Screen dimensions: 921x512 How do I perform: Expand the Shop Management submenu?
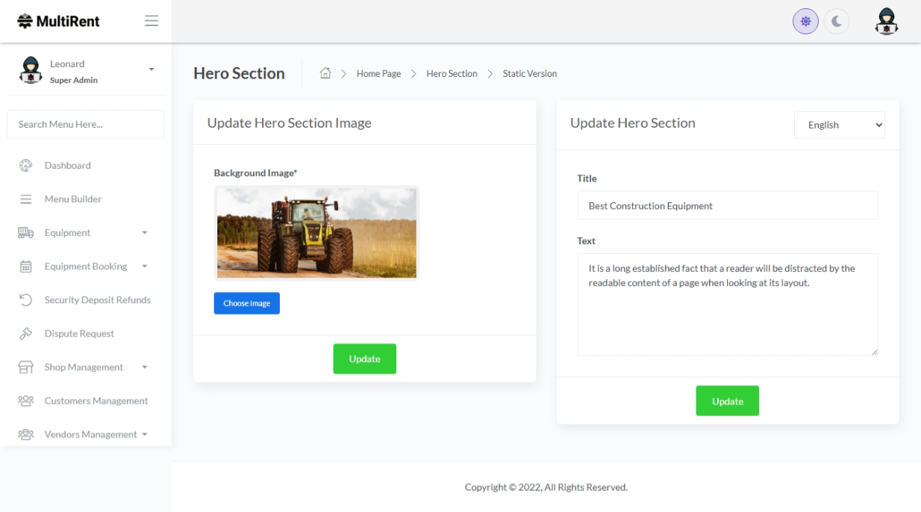click(85, 367)
